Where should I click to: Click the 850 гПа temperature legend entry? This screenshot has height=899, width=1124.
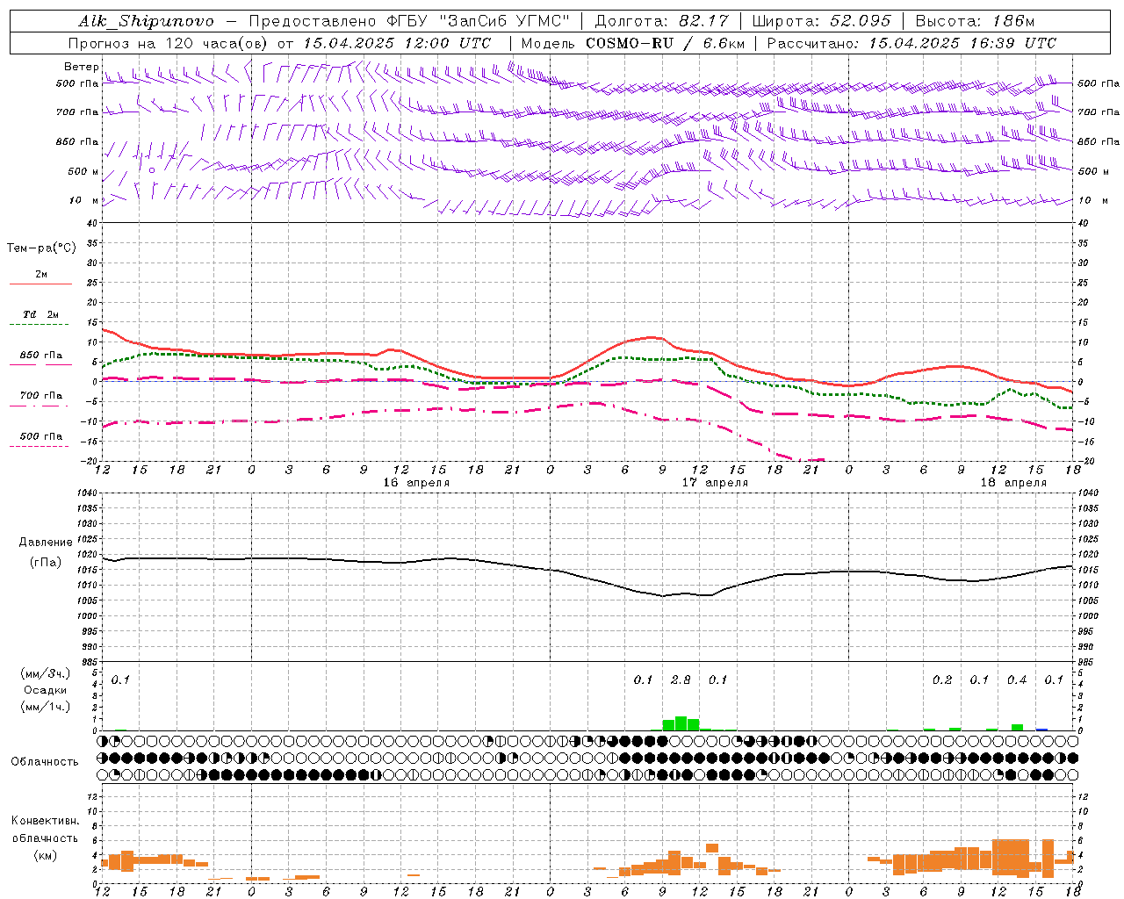tap(41, 356)
